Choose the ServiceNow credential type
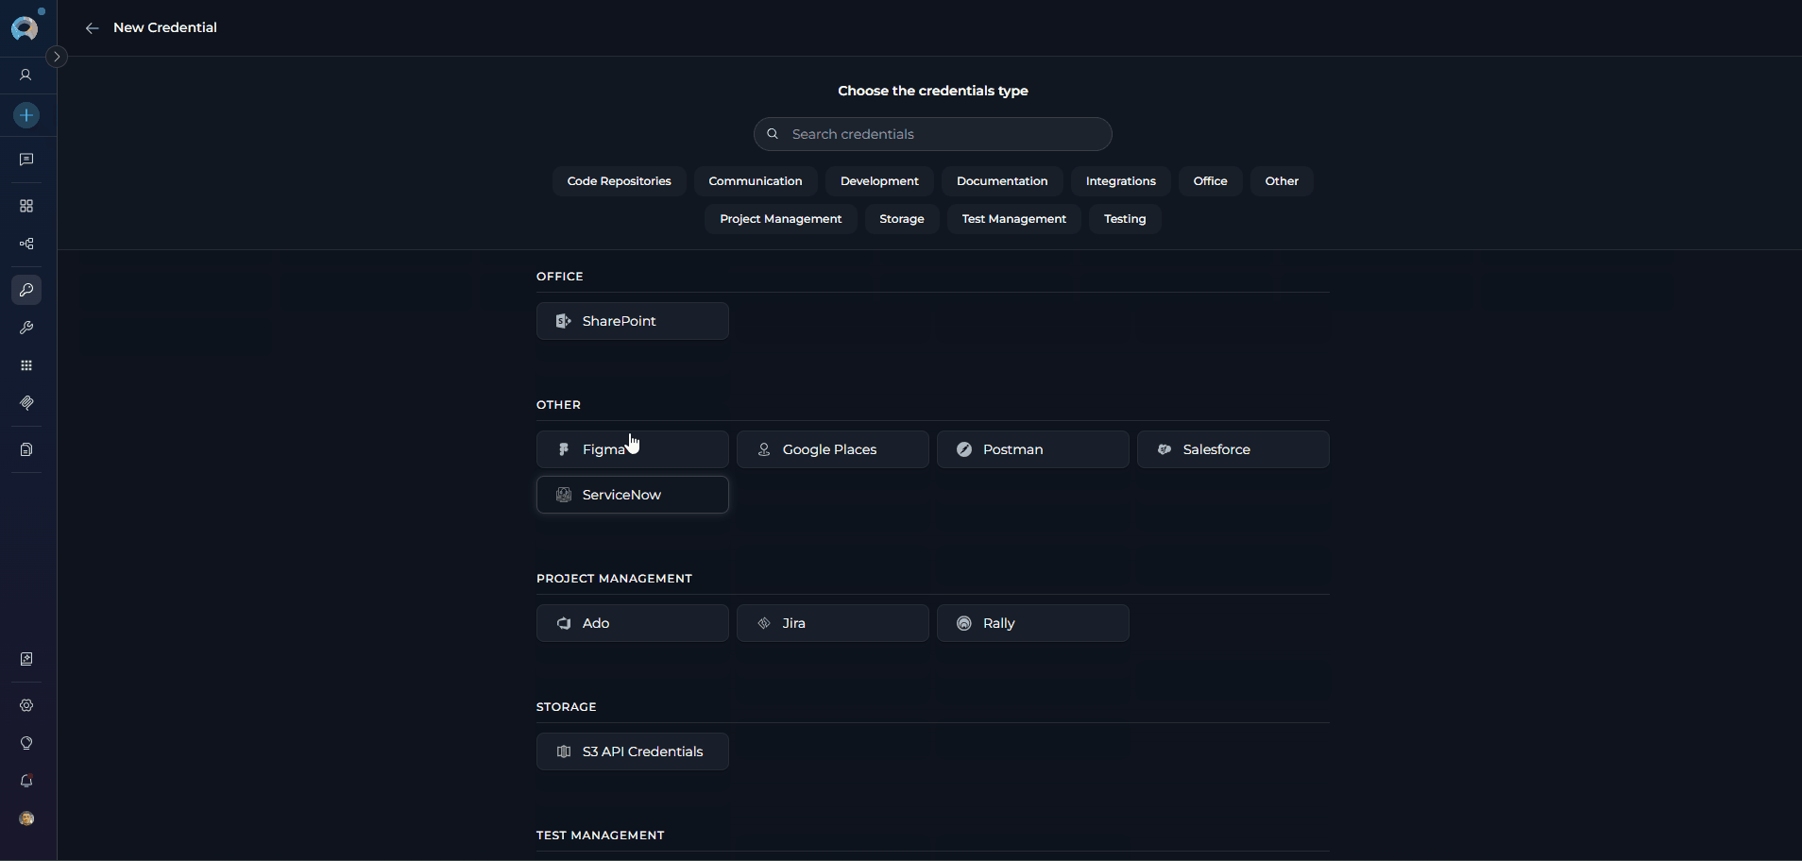The width and height of the screenshot is (1802, 861). pos(633,495)
